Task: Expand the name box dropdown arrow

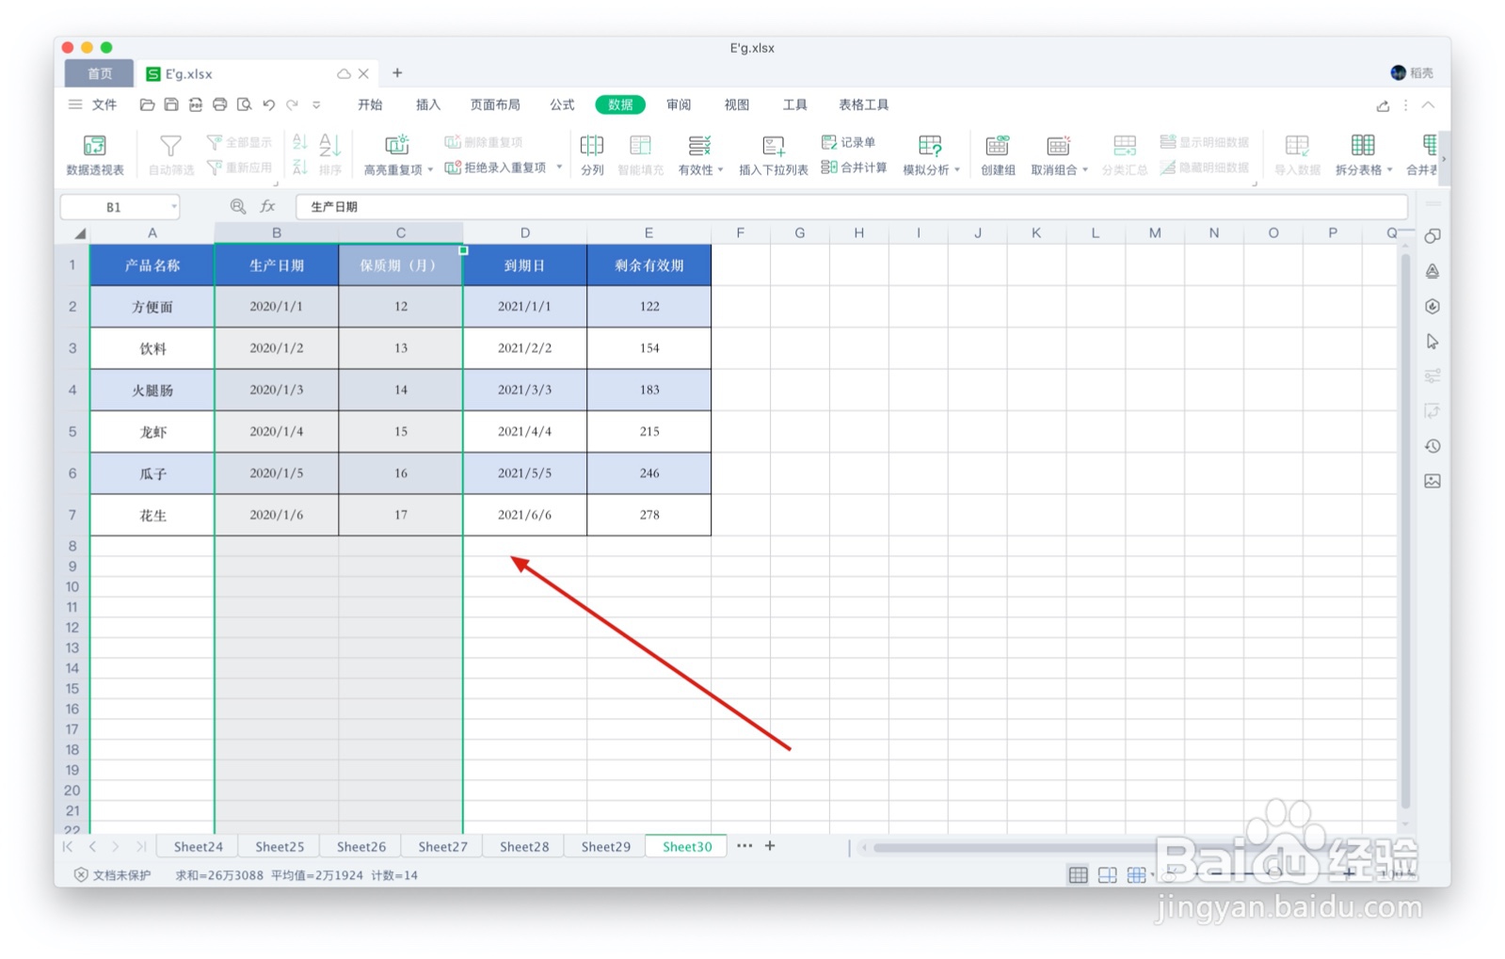Action: point(174,207)
